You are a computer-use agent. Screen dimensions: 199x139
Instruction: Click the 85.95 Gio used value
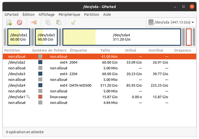pyautogui.click(x=134, y=85)
